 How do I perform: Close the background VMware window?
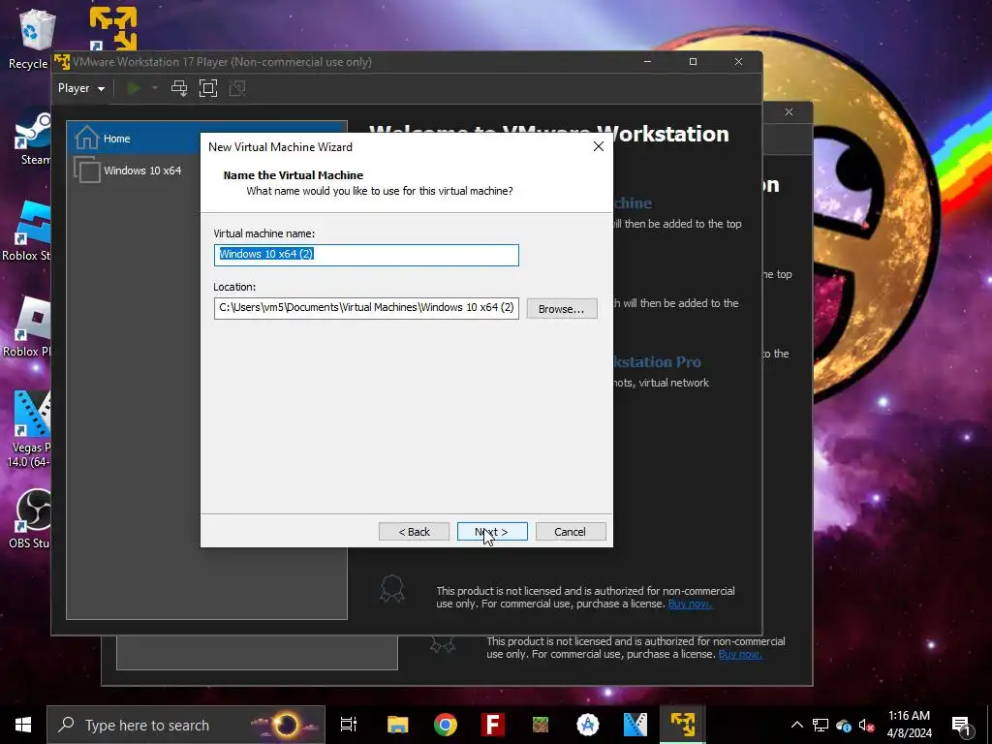[789, 112]
